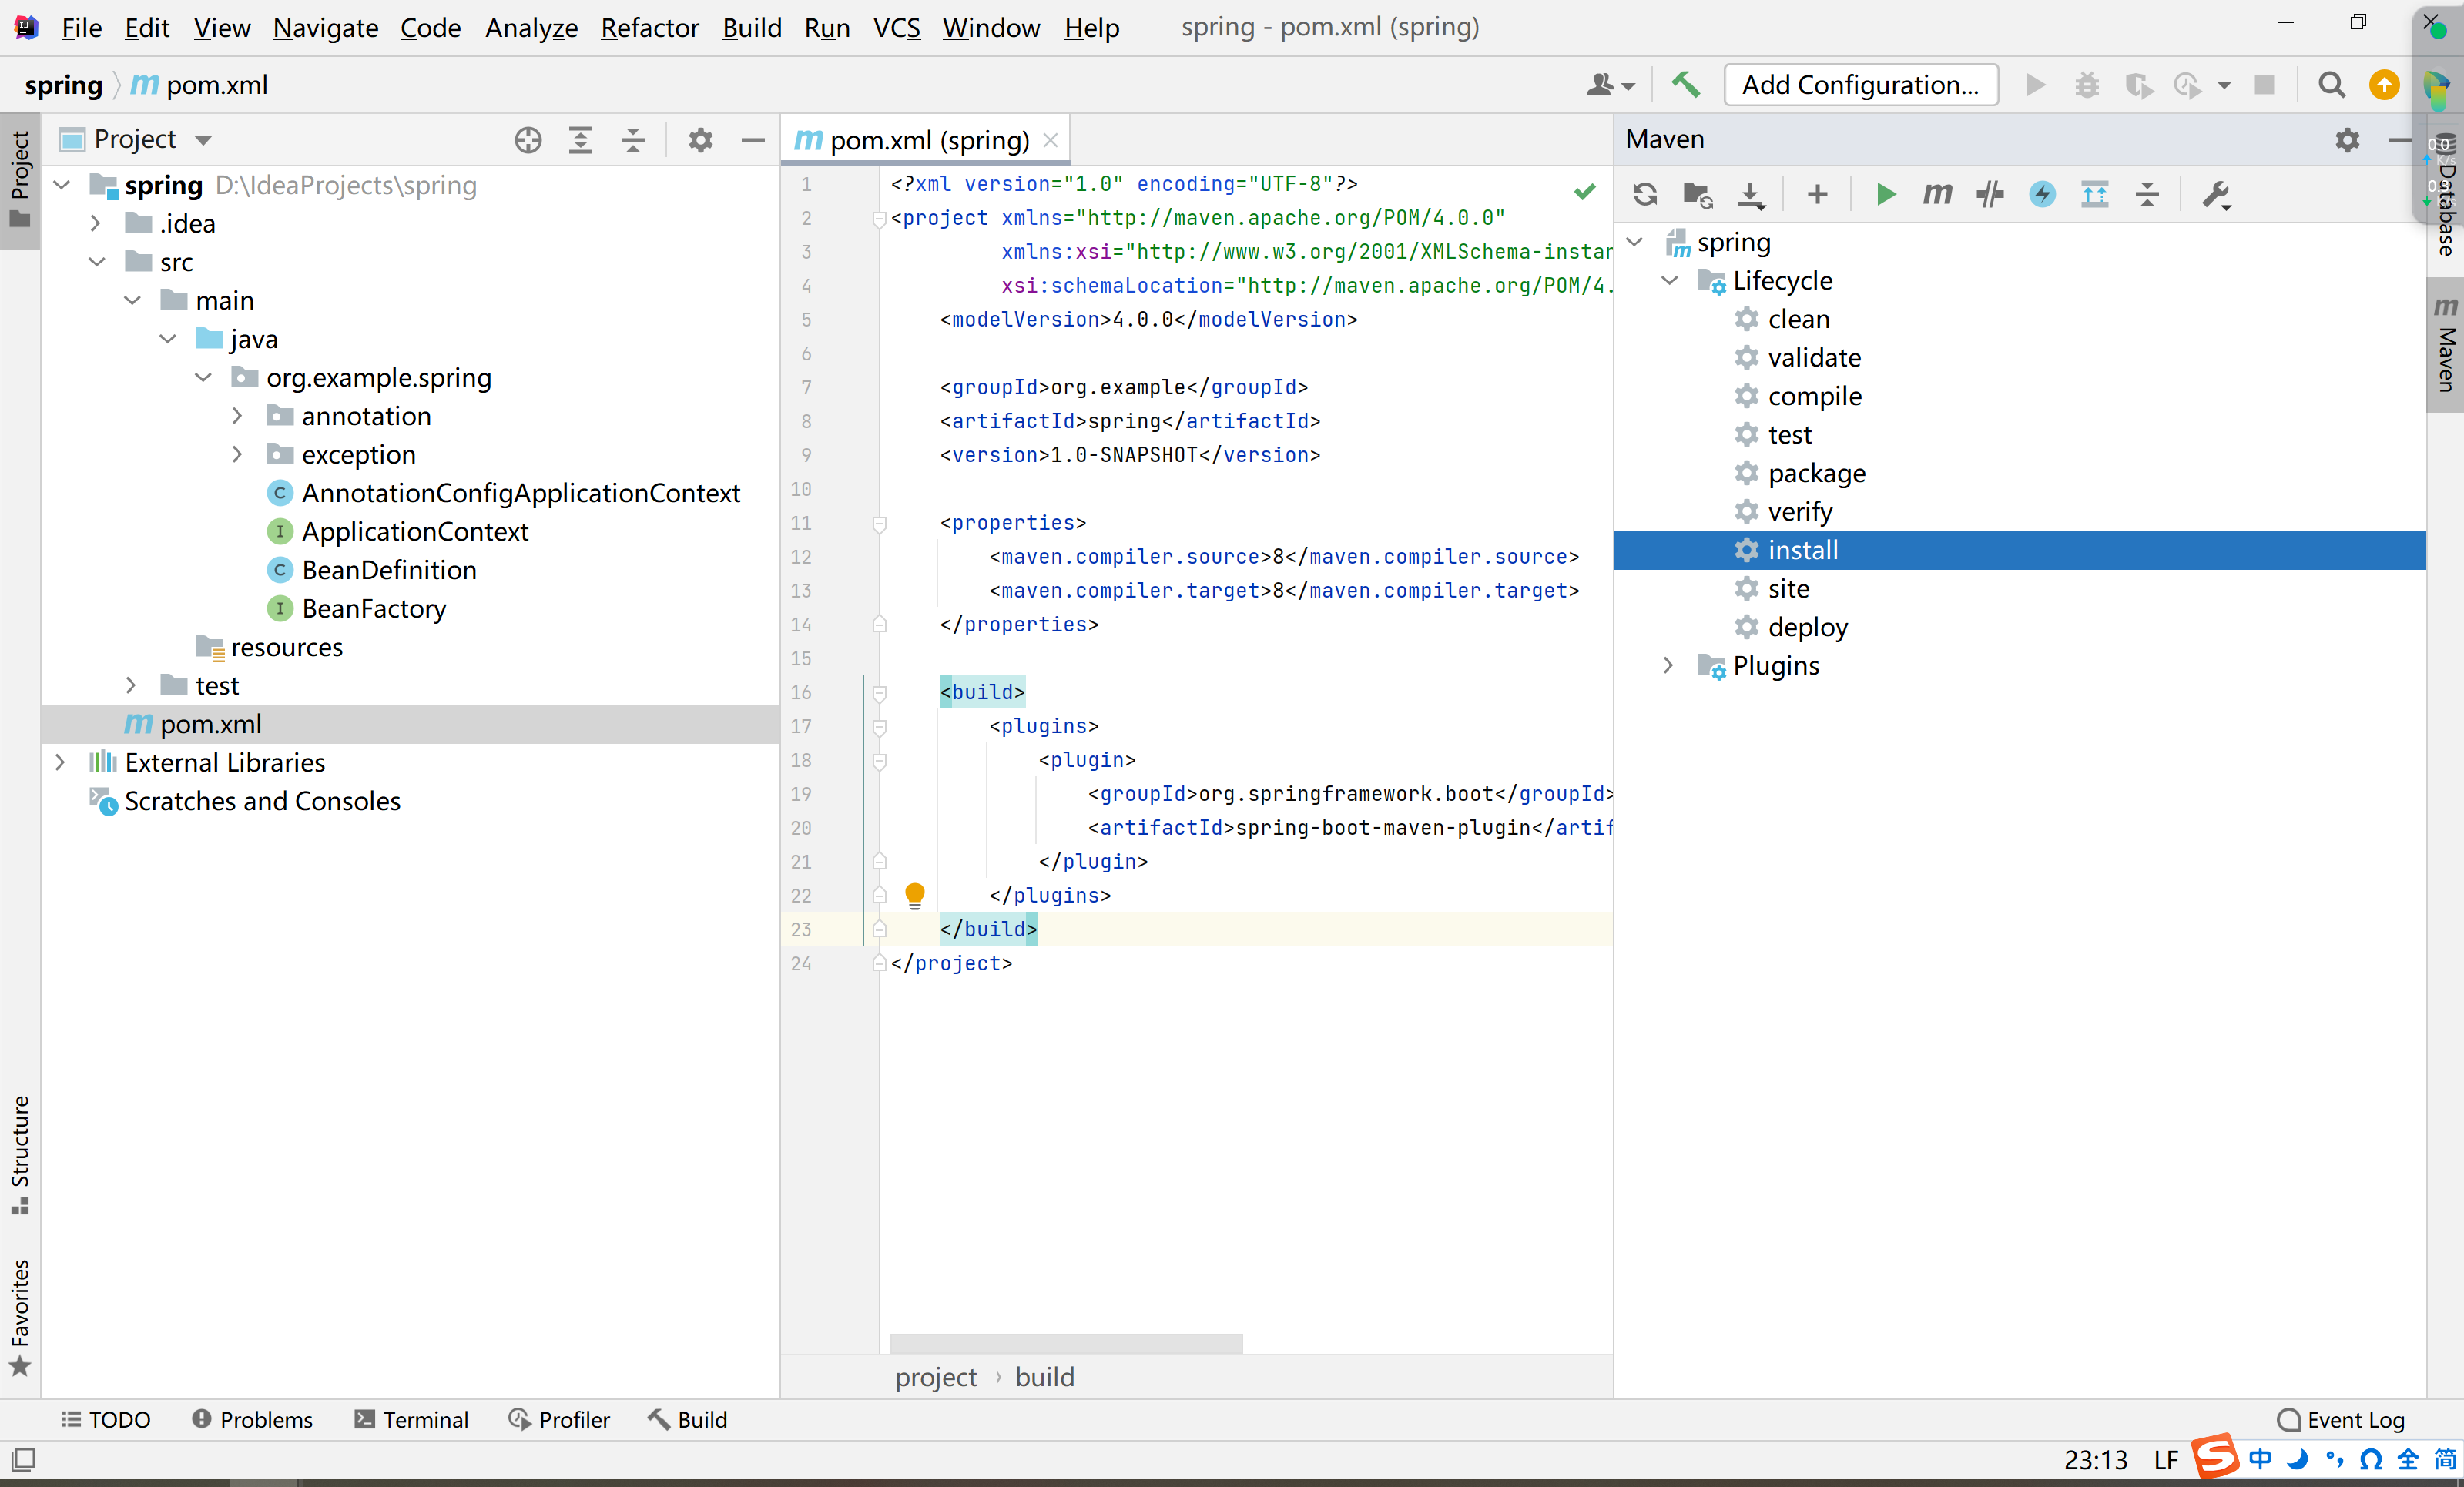
Task: Click the Add Configuration button
Action: (x=1860, y=85)
